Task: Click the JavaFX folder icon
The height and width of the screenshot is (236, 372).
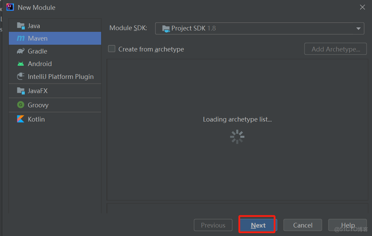Action: (21, 91)
